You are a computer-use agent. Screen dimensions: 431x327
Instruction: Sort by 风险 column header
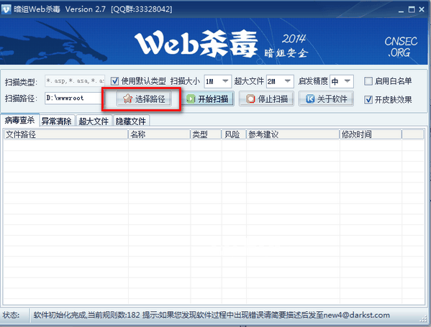click(234, 134)
